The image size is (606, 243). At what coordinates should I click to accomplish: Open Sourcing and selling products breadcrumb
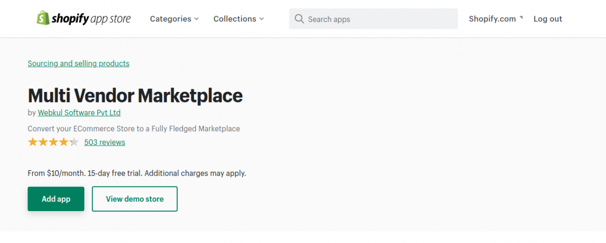point(78,63)
